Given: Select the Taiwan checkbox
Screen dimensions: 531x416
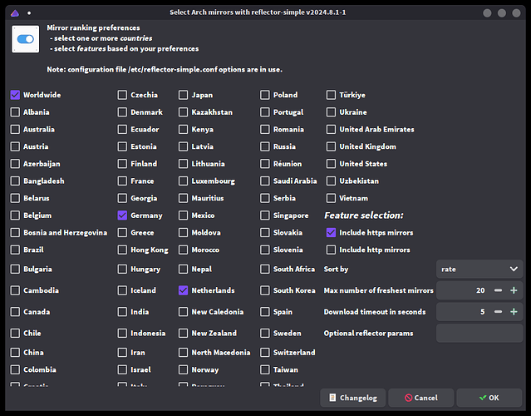Looking at the screenshot, I should pyautogui.click(x=265, y=370).
